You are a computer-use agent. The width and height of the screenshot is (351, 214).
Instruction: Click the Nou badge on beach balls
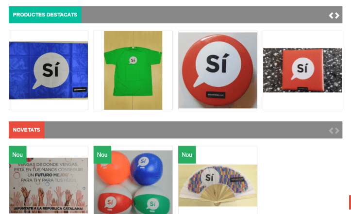pos(102,155)
